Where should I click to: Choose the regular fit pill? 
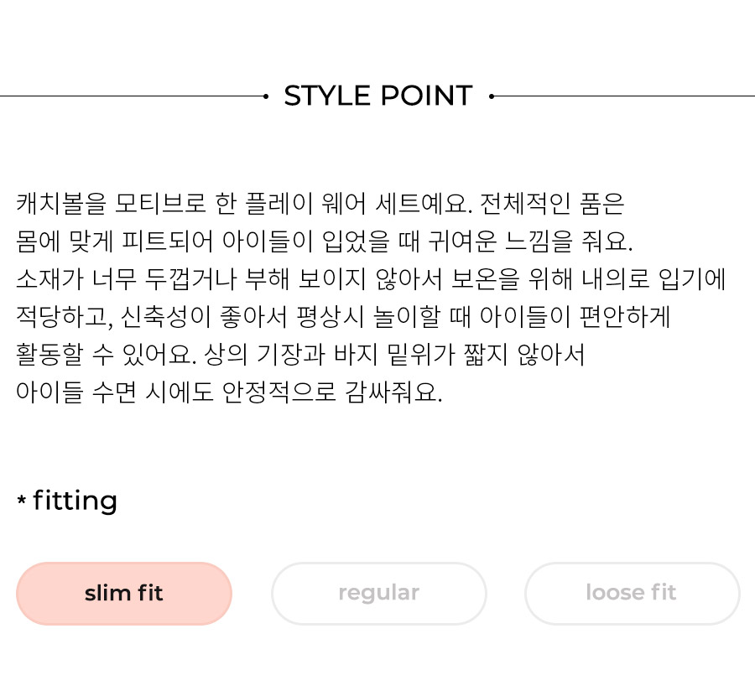tap(379, 594)
